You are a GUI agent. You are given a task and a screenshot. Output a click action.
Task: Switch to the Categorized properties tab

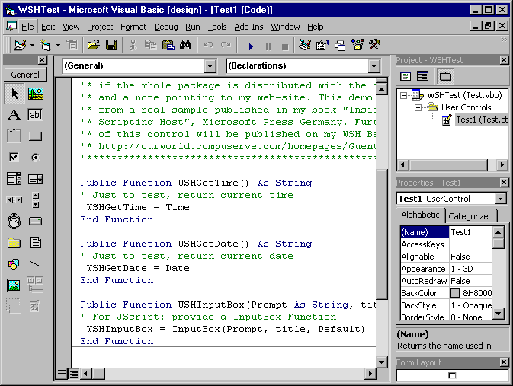(x=470, y=216)
